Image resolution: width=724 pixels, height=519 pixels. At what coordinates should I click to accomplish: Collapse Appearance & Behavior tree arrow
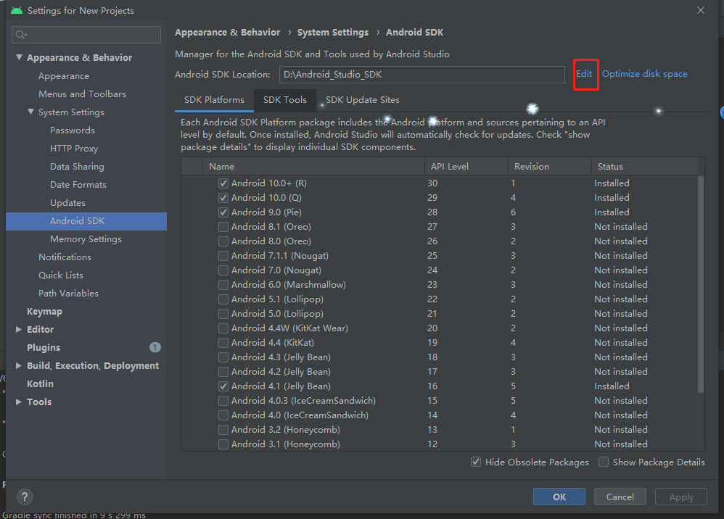(19, 57)
